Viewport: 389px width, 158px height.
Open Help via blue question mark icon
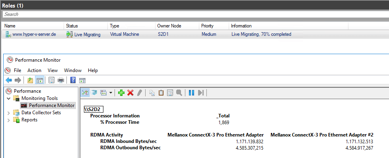[x=73, y=80]
